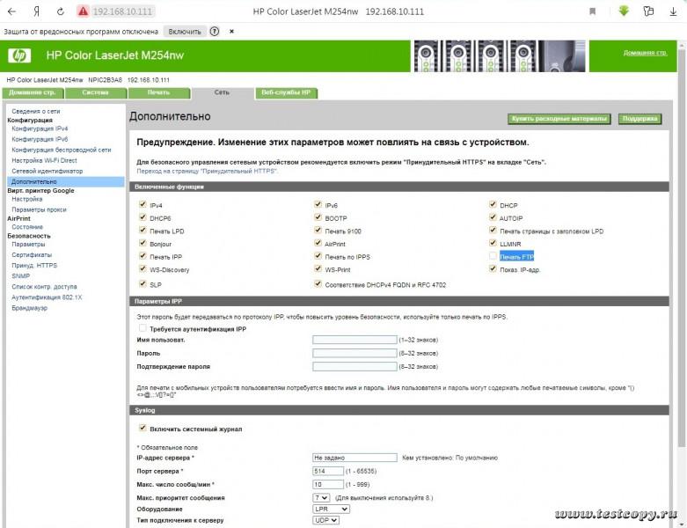Open Параметры прокси in sidebar
Viewport: 687px width, 528px height.
pyautogui.click(x=39, y=209)
